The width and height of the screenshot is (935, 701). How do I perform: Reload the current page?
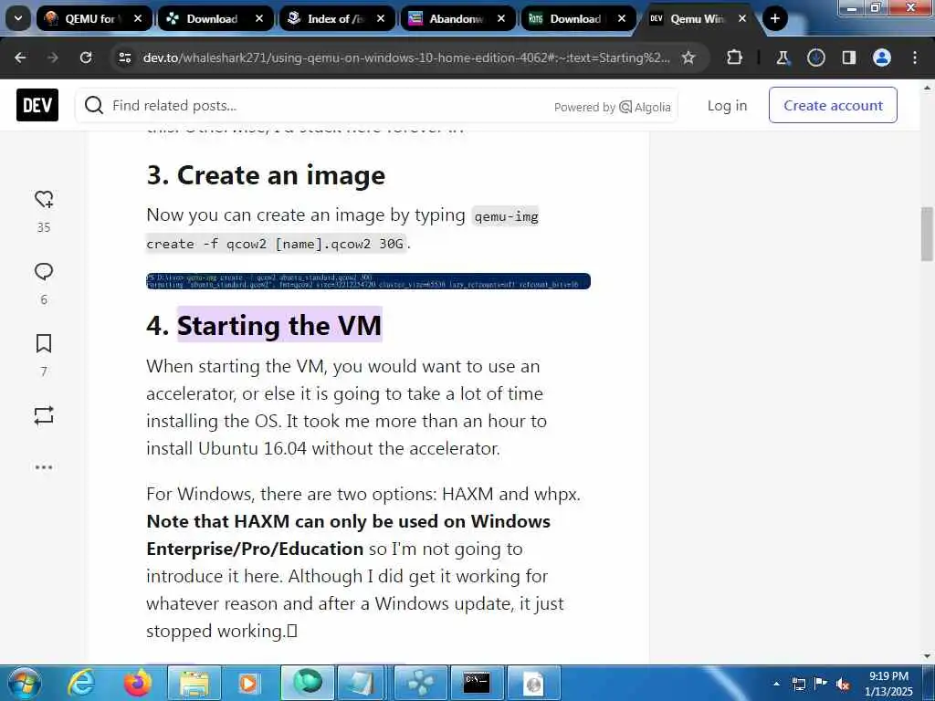tap(86, 58)
